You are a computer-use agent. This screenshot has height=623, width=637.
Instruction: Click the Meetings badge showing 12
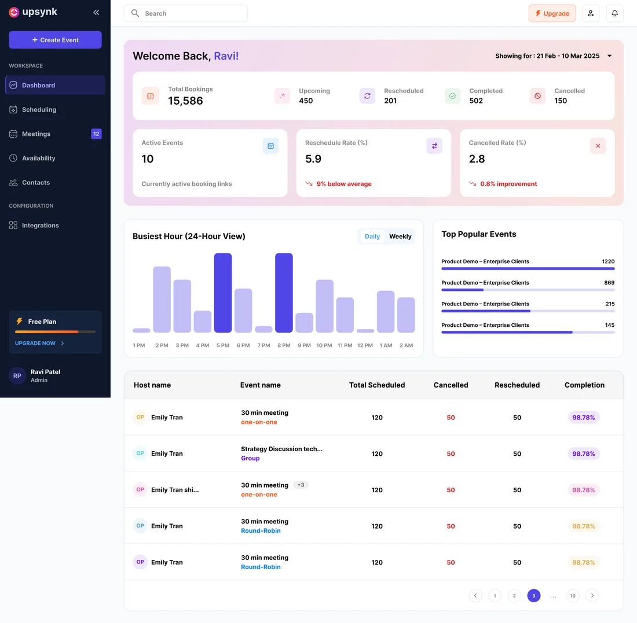pos(96,134)
